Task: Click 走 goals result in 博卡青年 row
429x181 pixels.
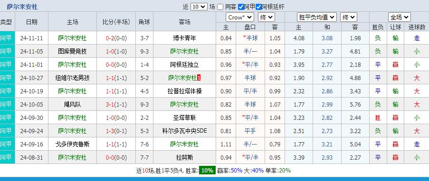Action: (x=417, y=38)
